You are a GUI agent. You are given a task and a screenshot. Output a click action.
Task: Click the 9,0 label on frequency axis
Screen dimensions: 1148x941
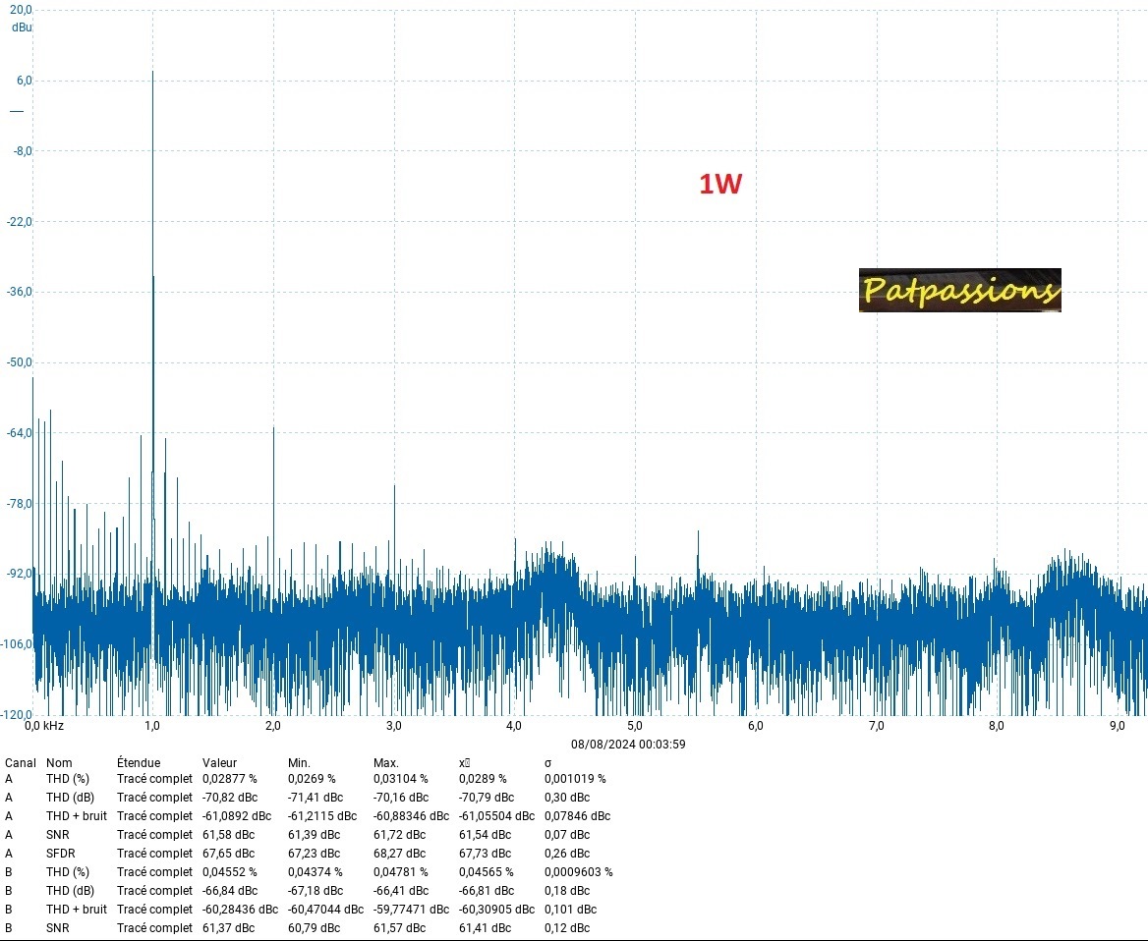(1117, 726)
